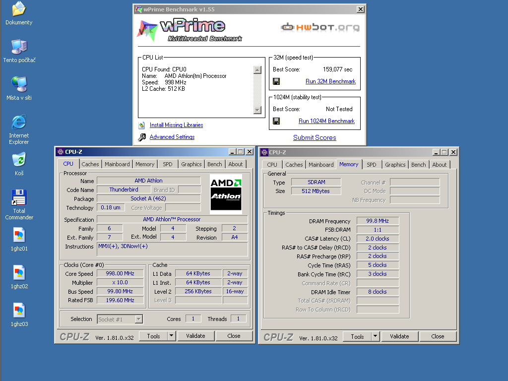Expand Tools dropdown arrow in right CPU-Z
508x381 pixels.
[x=375, y=336]
